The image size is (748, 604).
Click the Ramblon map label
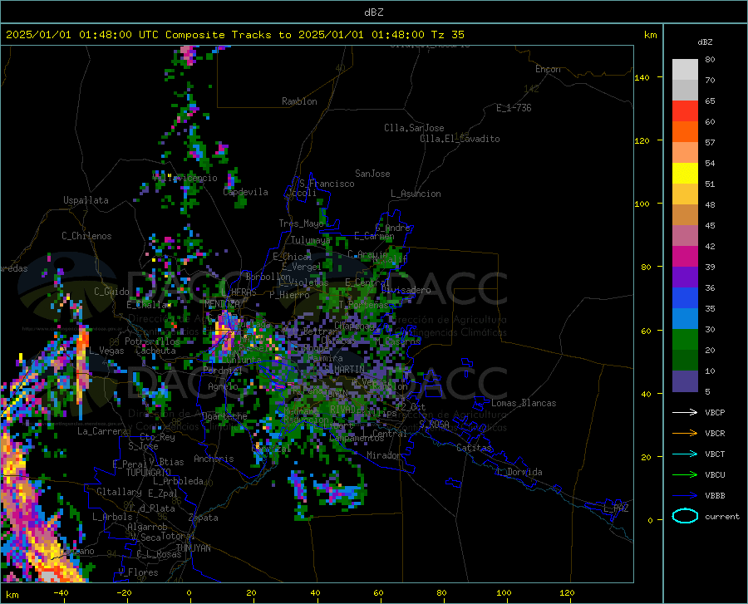[299, 101]
